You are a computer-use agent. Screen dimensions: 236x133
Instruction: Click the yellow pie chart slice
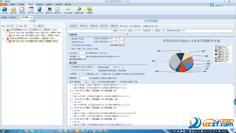pyautogui.click(x=187, y=57)
